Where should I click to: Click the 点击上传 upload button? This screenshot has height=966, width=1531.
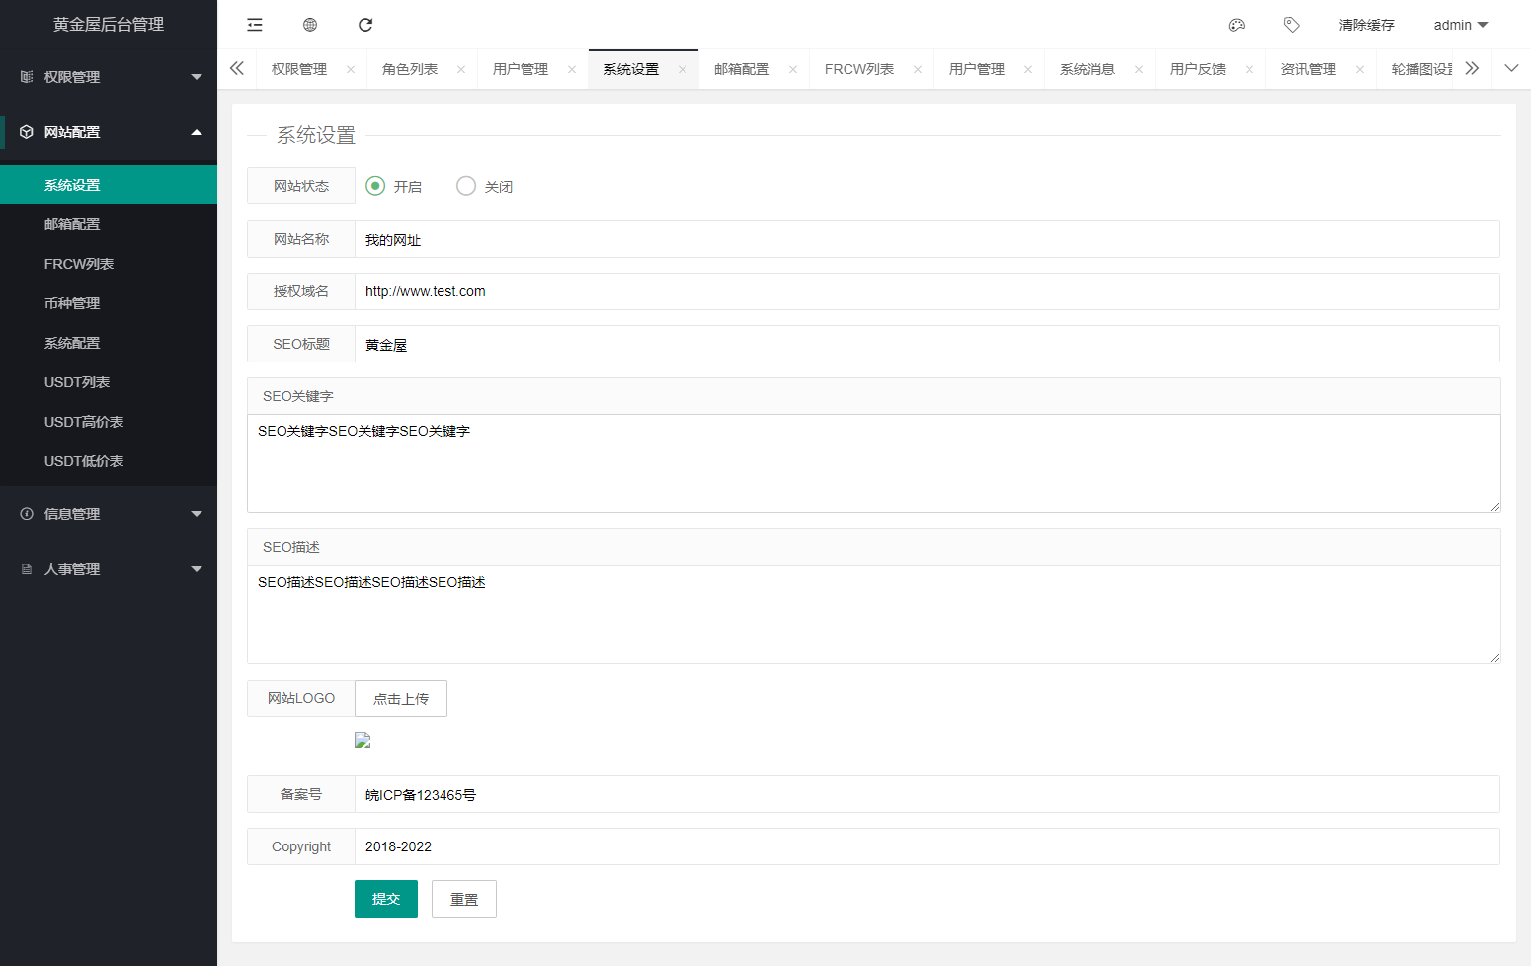400,698
